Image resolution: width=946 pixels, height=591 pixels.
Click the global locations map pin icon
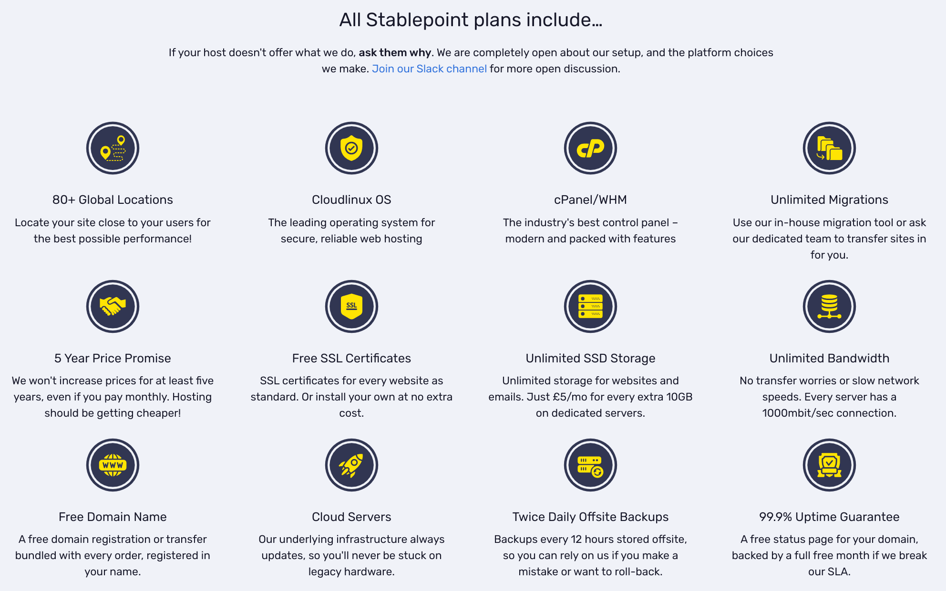coord(113,148)
